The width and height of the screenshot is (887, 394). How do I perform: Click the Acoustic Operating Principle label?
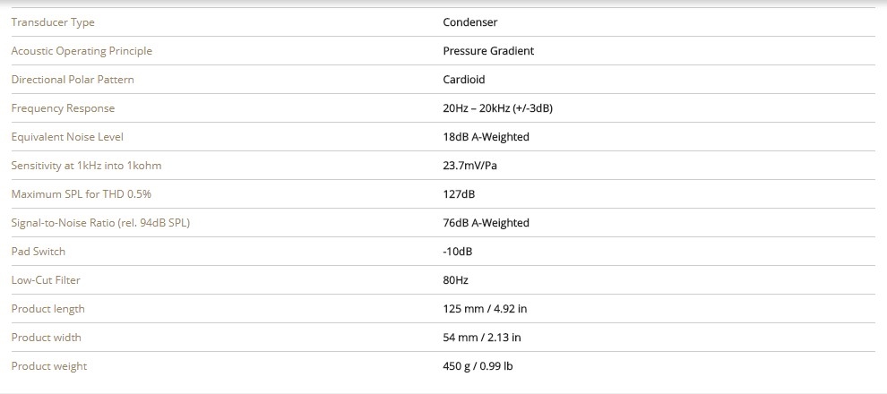coord(82,51)
